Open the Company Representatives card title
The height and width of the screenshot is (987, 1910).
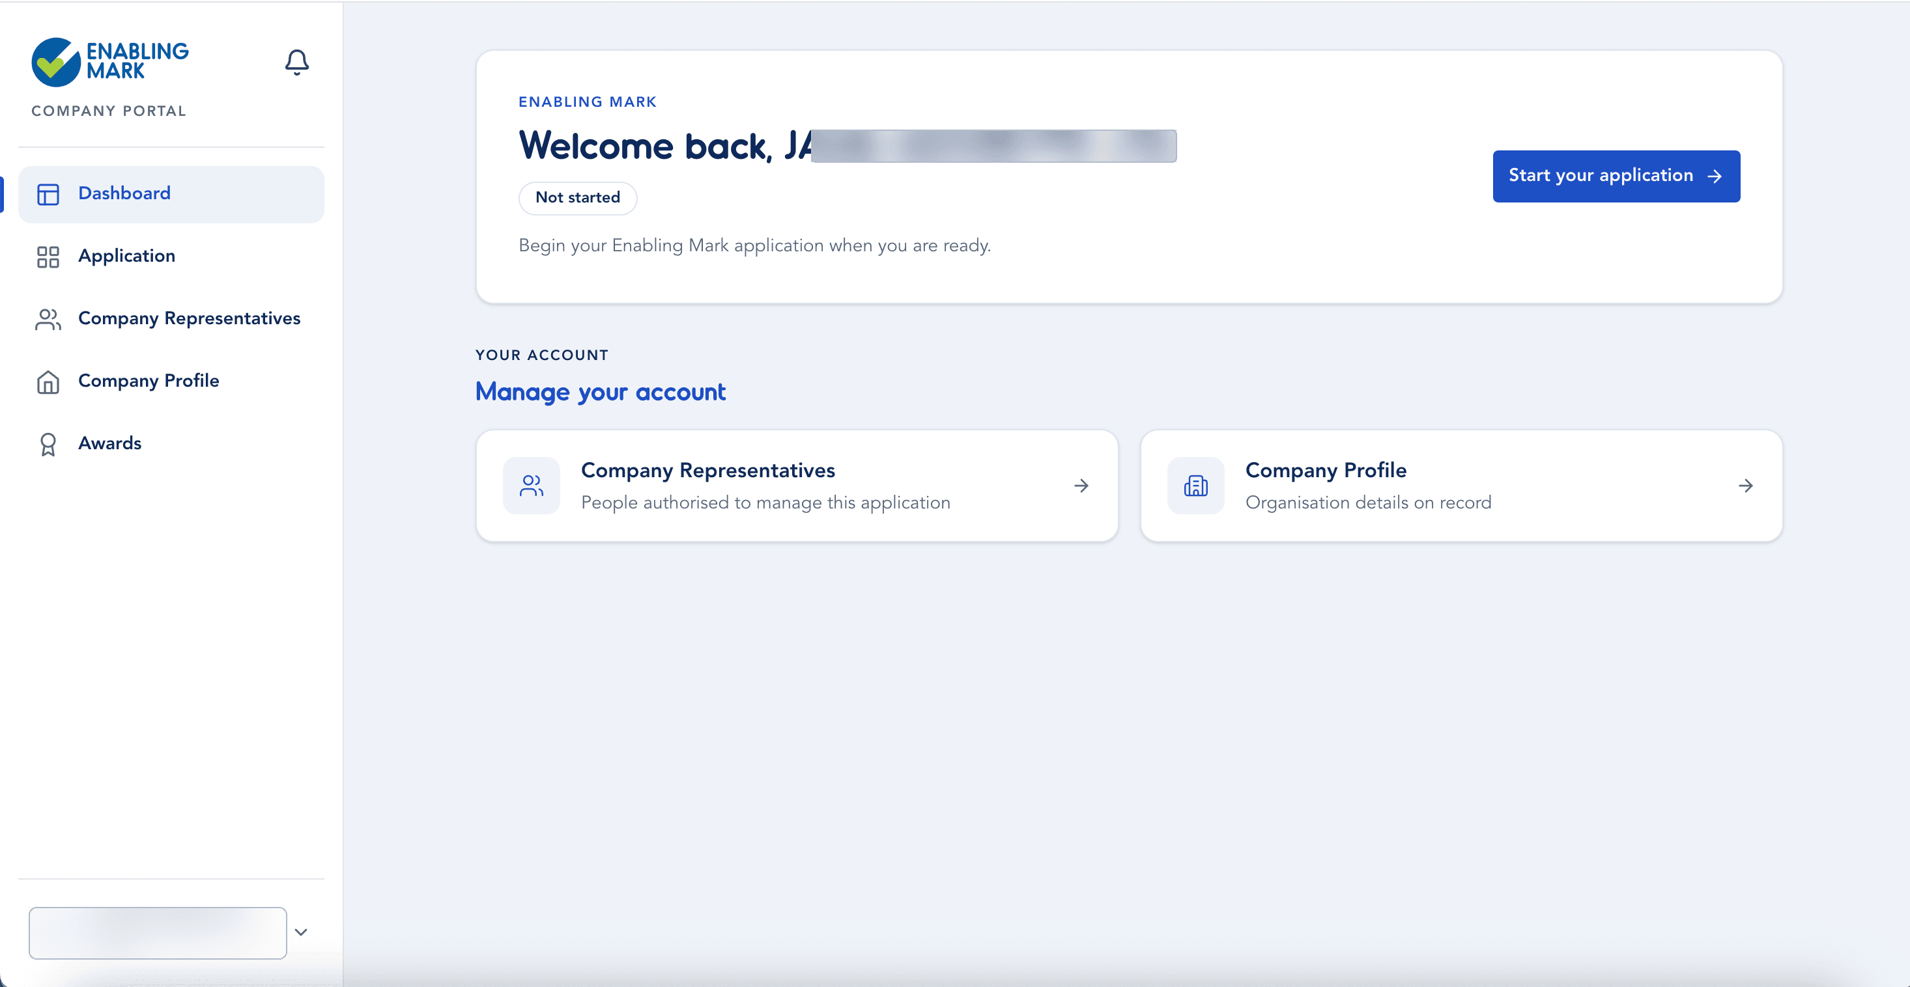[x=708, y=471]
